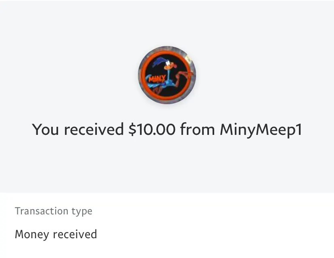Click "received" in the headline message
334x258 pixels.
(94, 130)
